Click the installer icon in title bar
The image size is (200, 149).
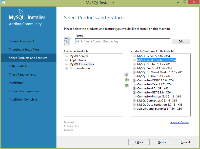3,3
